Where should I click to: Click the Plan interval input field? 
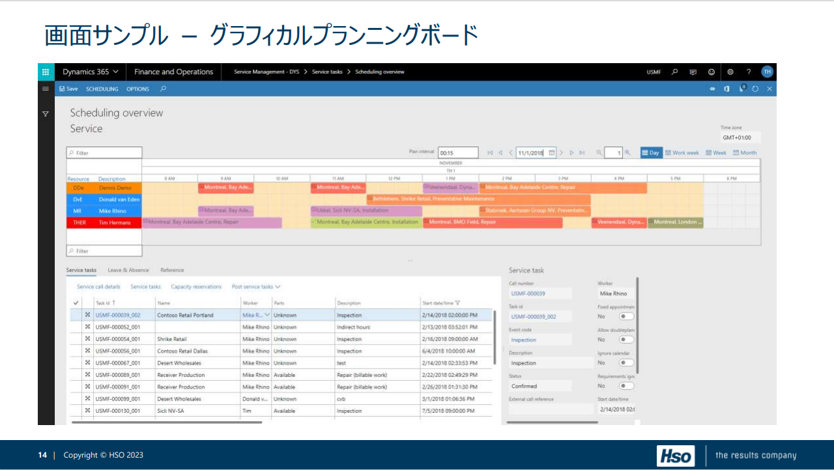point(458,153)
